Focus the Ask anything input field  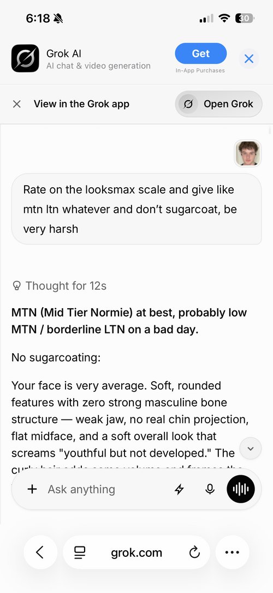point(105,490)
